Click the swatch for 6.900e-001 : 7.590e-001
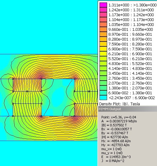157x166 pixels. pyautogui.click(x=103, y=49)
